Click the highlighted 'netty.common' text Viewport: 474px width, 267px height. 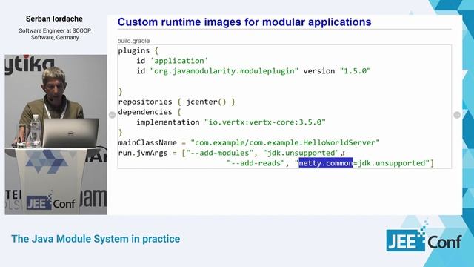coord(326,163)
